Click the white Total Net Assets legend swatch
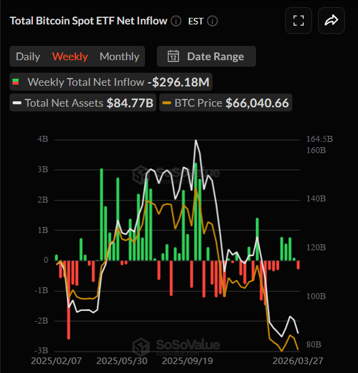358x373 pixels. point(18,103)
